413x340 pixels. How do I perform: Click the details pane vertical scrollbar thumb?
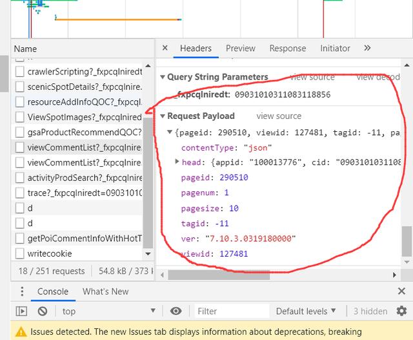point(407,241)
